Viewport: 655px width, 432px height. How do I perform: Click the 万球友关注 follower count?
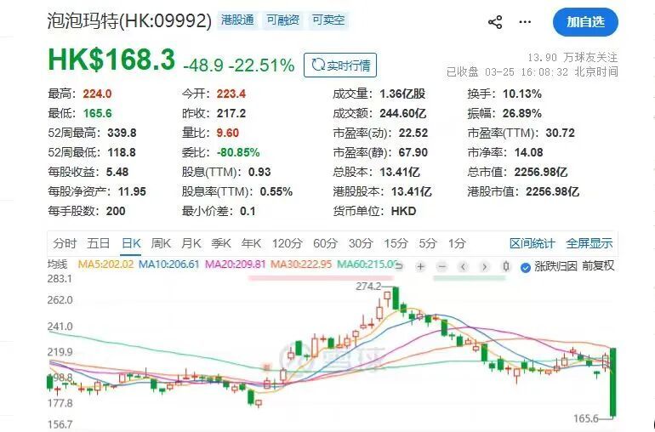coord(572,57)
